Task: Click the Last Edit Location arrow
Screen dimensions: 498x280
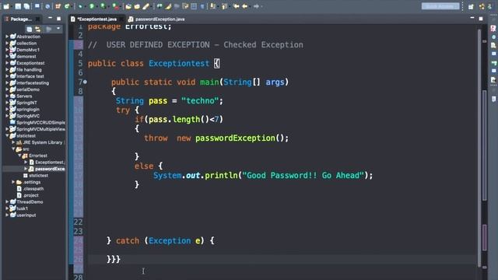Action: coord(236,6)
